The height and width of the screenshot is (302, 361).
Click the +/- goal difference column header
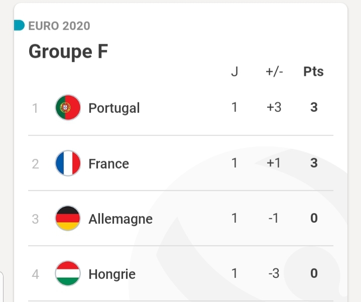click(x=274, y=72)
